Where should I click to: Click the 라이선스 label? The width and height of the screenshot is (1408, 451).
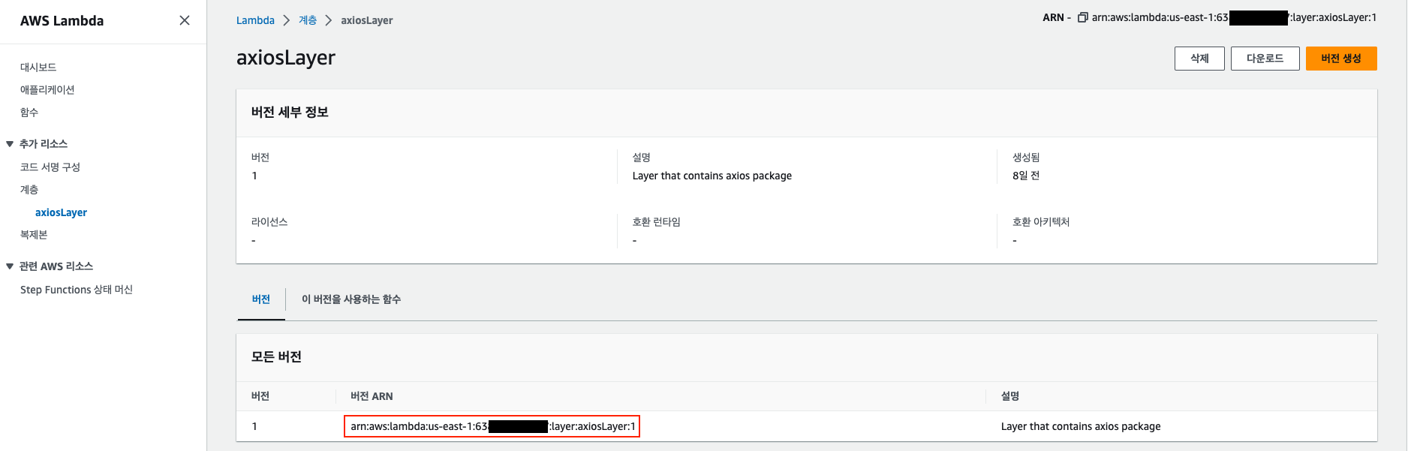tap(269, 222)
